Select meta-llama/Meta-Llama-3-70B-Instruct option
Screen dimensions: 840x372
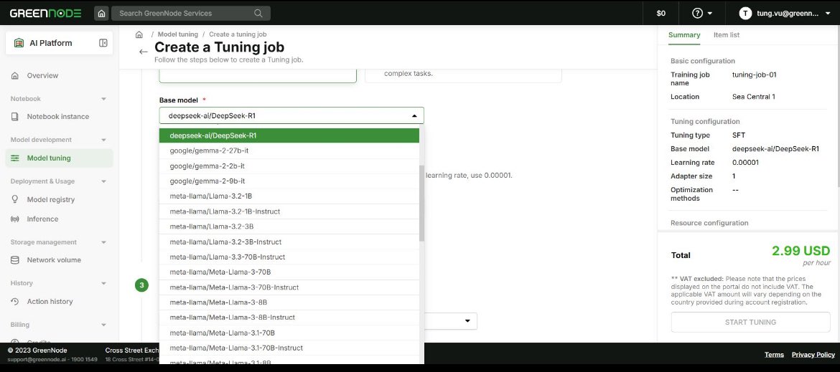click(x=289, y=287)
